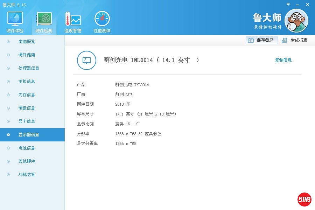Open 显卡信息 graphics card info

click(27, 121)
